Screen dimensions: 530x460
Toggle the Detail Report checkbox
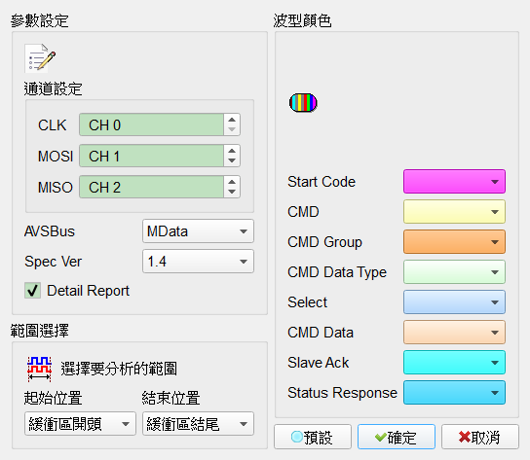point(32,291)
